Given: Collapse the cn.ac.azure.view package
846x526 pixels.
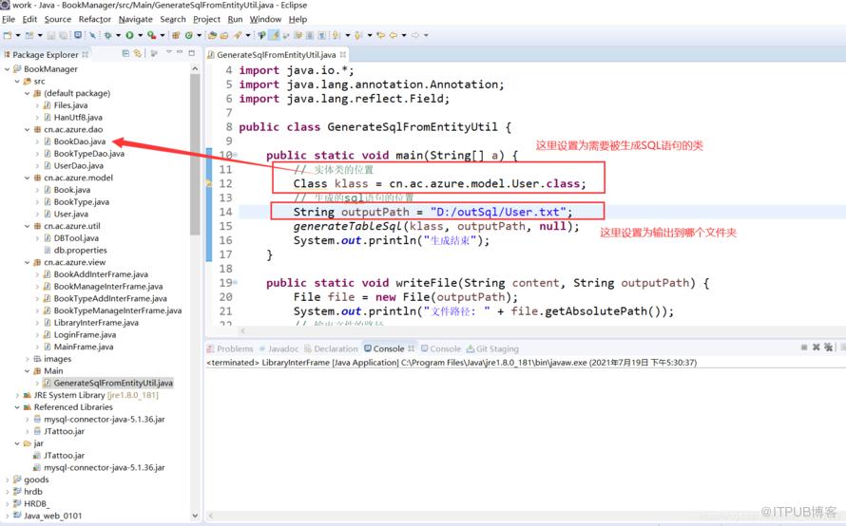Looking at the screenshot, I should point(27,262).
